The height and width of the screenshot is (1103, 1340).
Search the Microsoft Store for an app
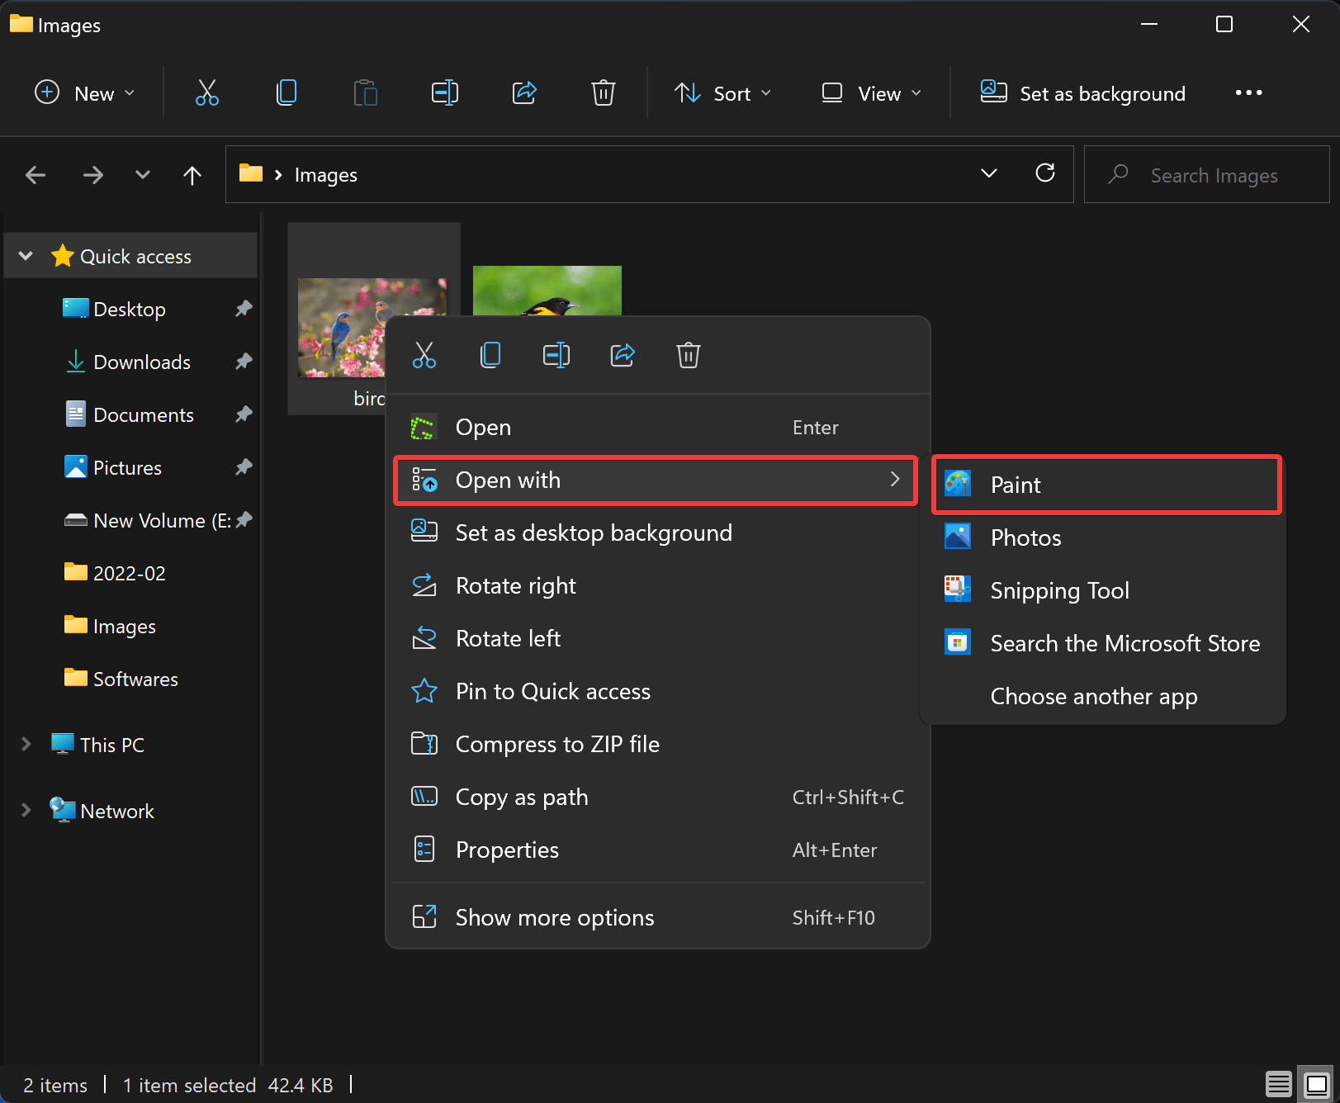[1125, 643]
